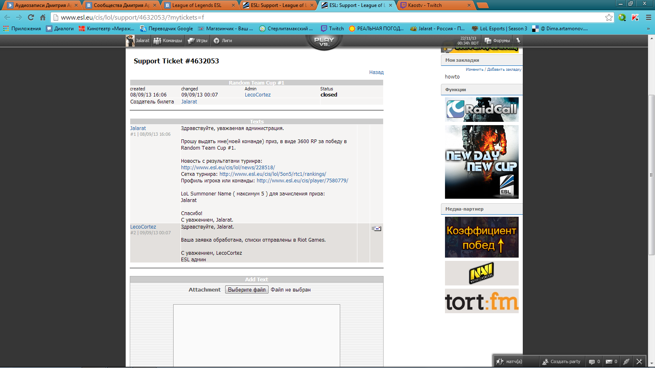
Task: Click the pencil icon in bottom bar
Action: [626, 361]
